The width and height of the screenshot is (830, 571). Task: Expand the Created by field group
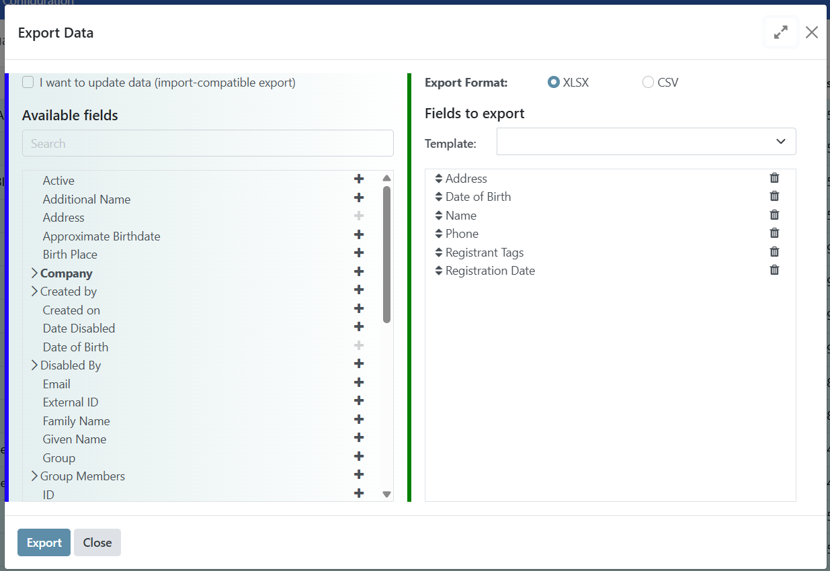[x=34, y=291]
